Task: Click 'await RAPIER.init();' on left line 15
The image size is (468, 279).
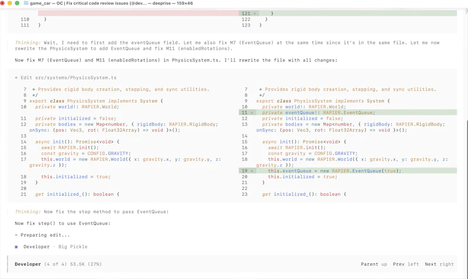Action: click(x=70, y=148)
